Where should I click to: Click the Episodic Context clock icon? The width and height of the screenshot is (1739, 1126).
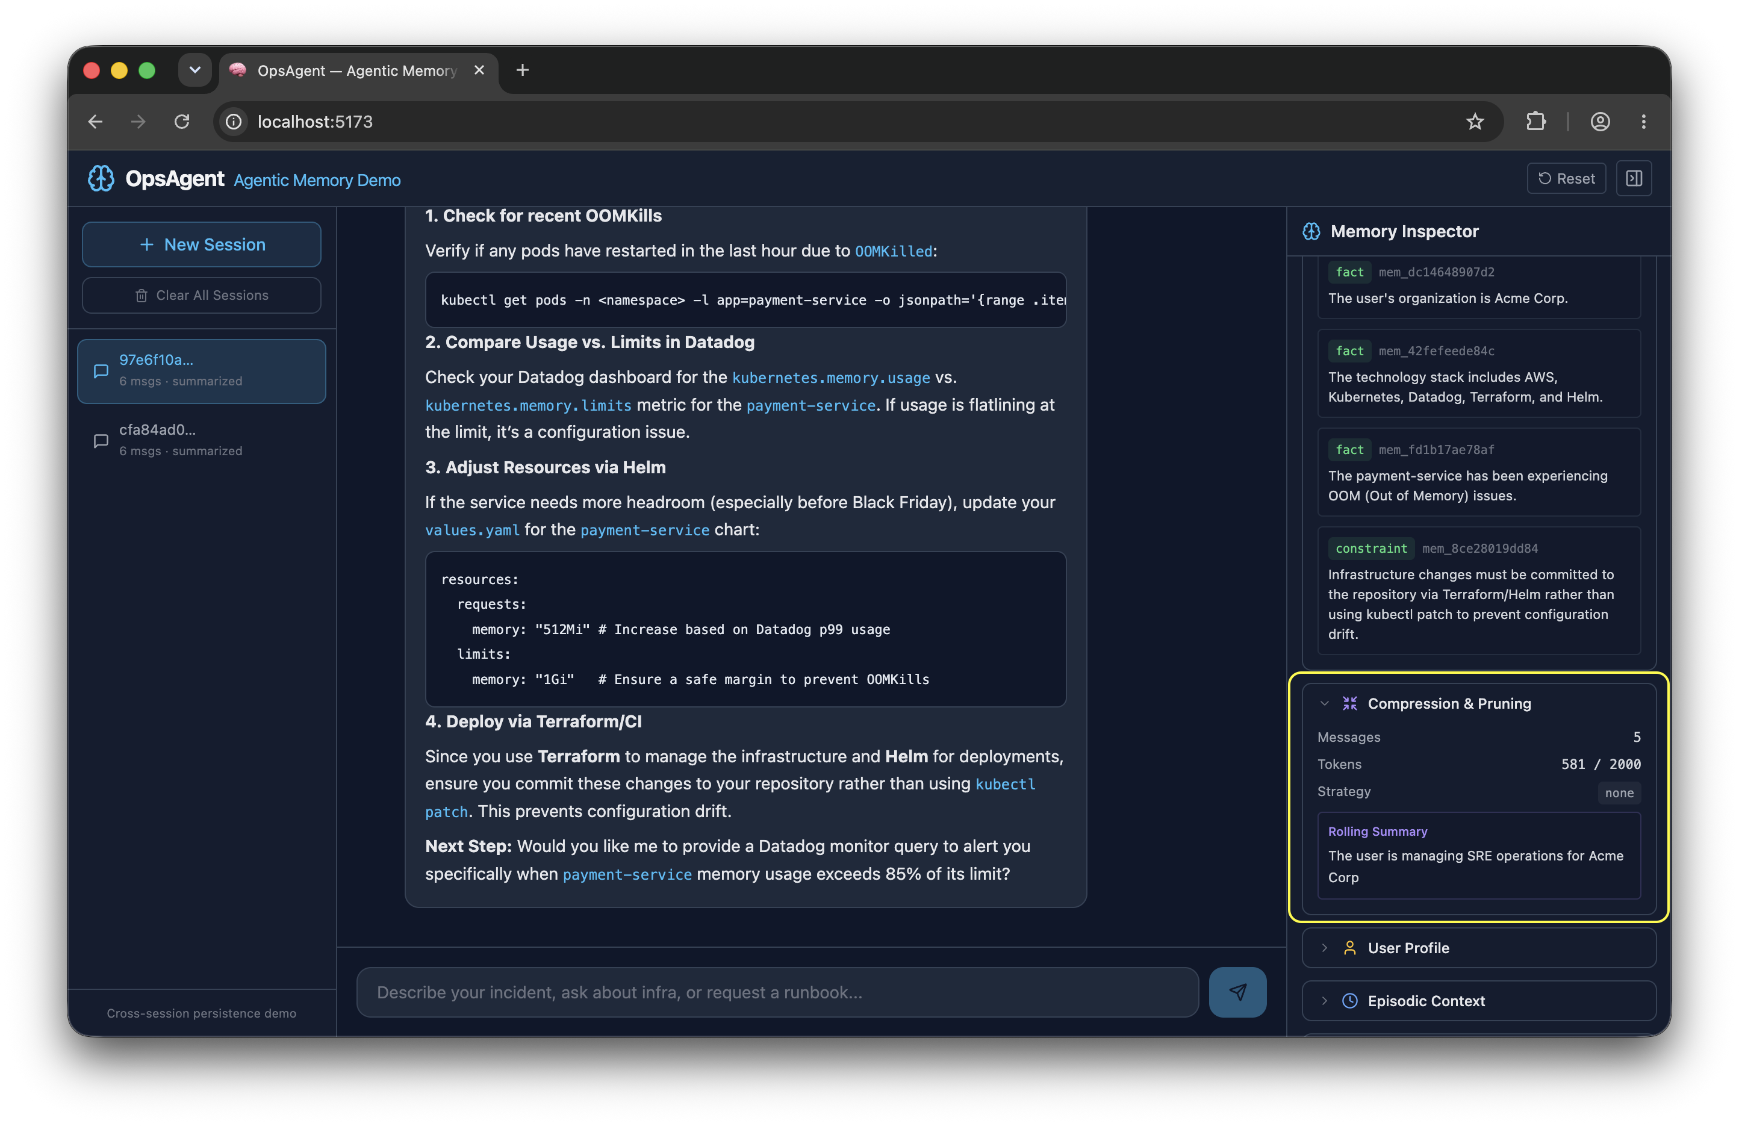[x=1349, y=1000]
